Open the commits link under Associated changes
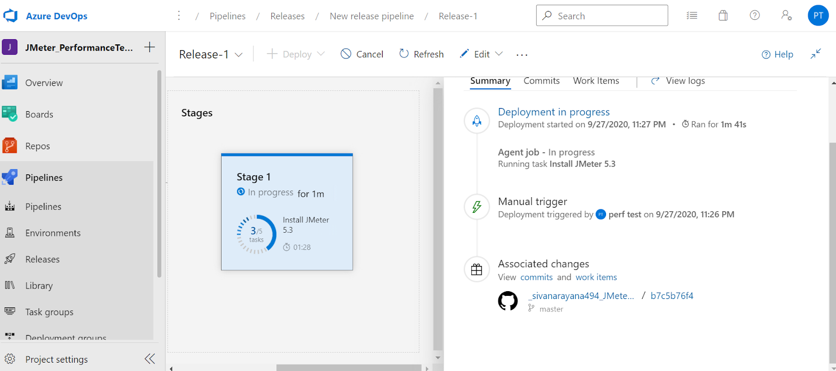 click(x=536, y=277)
